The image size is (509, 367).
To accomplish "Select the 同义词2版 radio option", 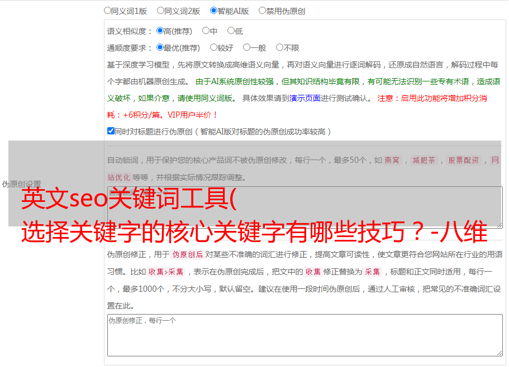I will coord(160,11).
